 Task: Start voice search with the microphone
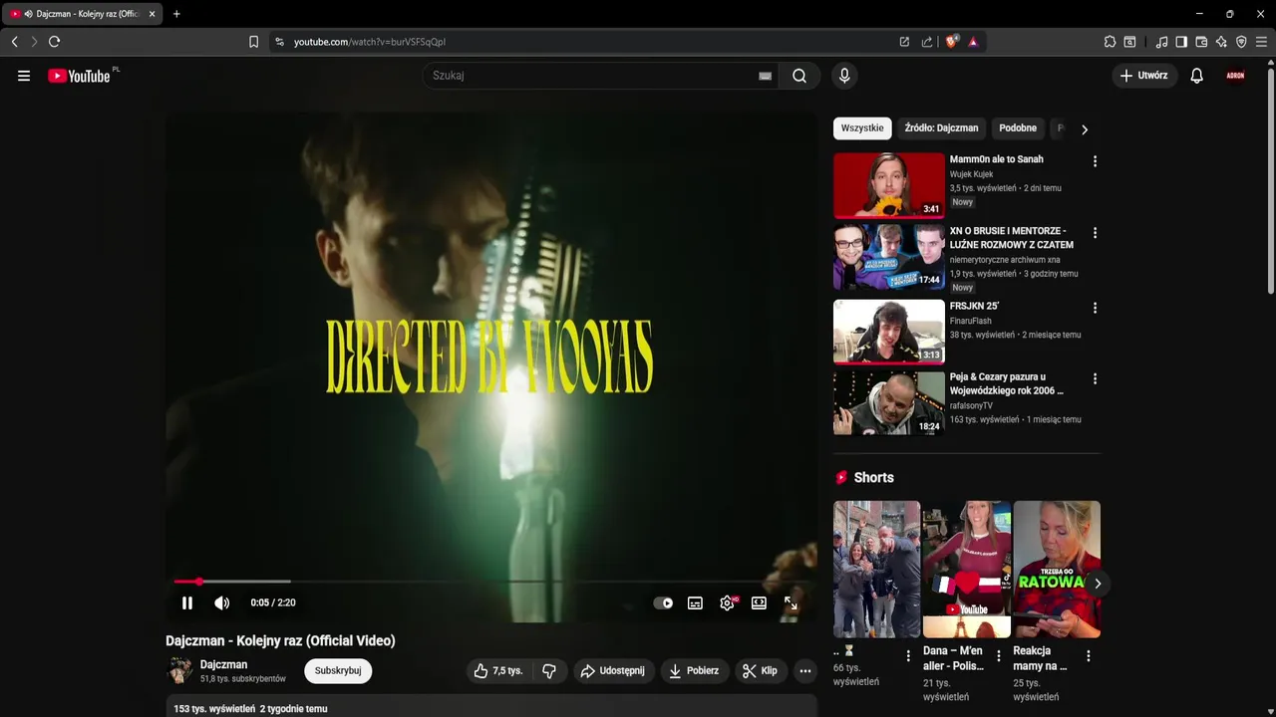click(x=844, y=76)
